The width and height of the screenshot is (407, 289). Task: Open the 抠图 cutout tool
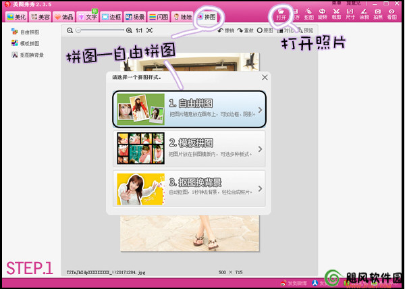[309, 14]
